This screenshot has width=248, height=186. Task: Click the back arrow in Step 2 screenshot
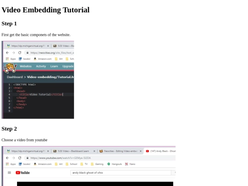coord(7,158)
